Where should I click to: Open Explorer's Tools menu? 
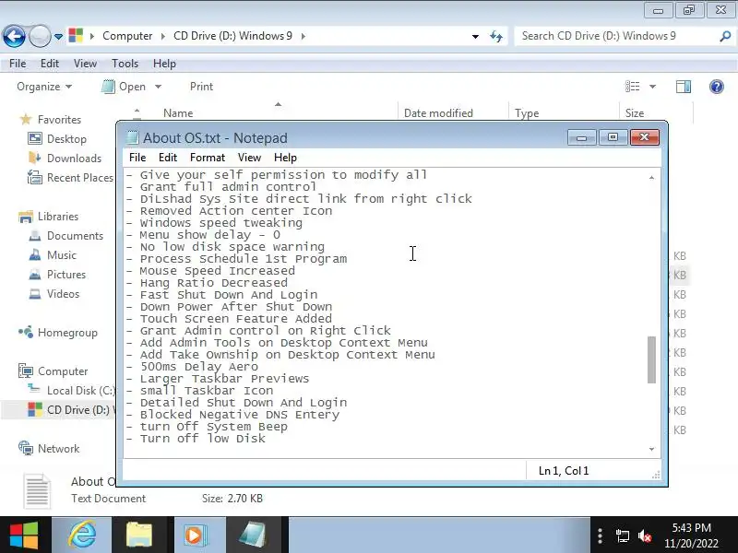pyautogui.click(x=125, y=64)
